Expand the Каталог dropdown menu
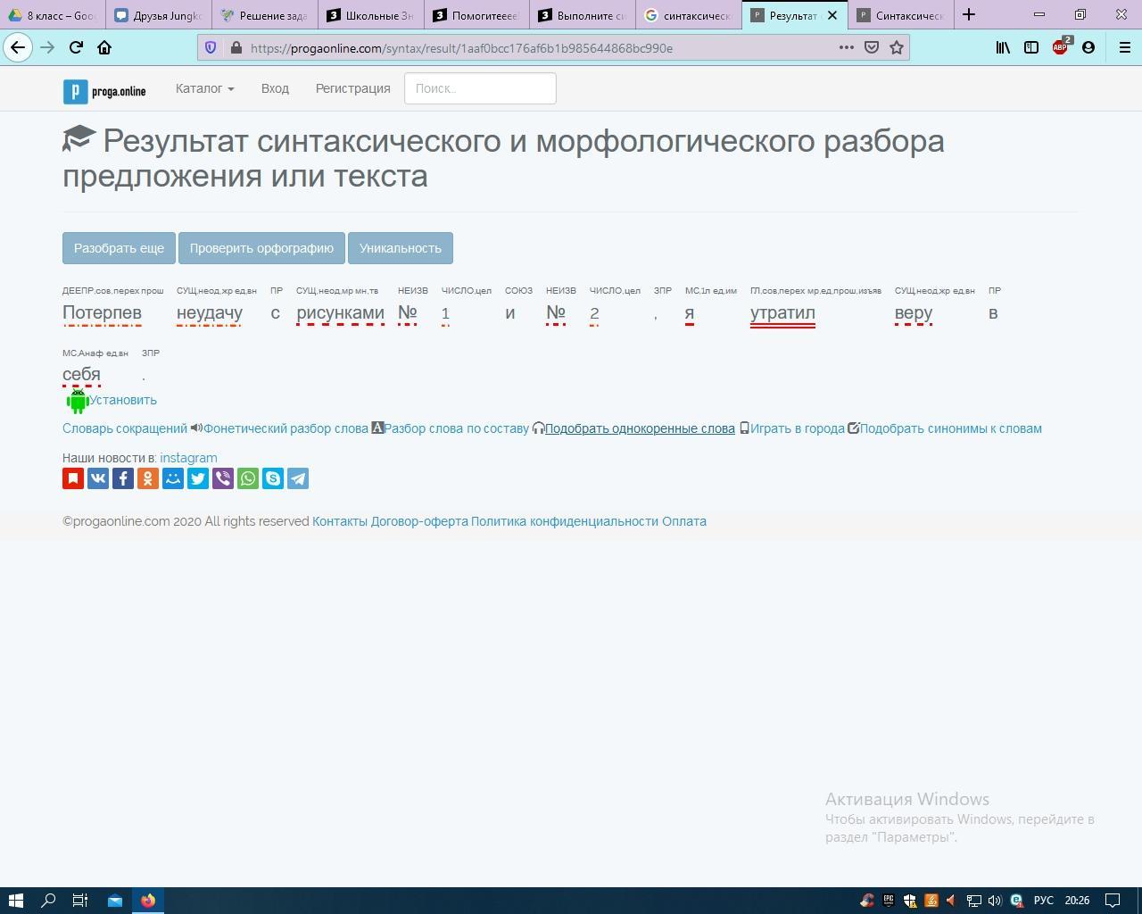 point(204,88)
